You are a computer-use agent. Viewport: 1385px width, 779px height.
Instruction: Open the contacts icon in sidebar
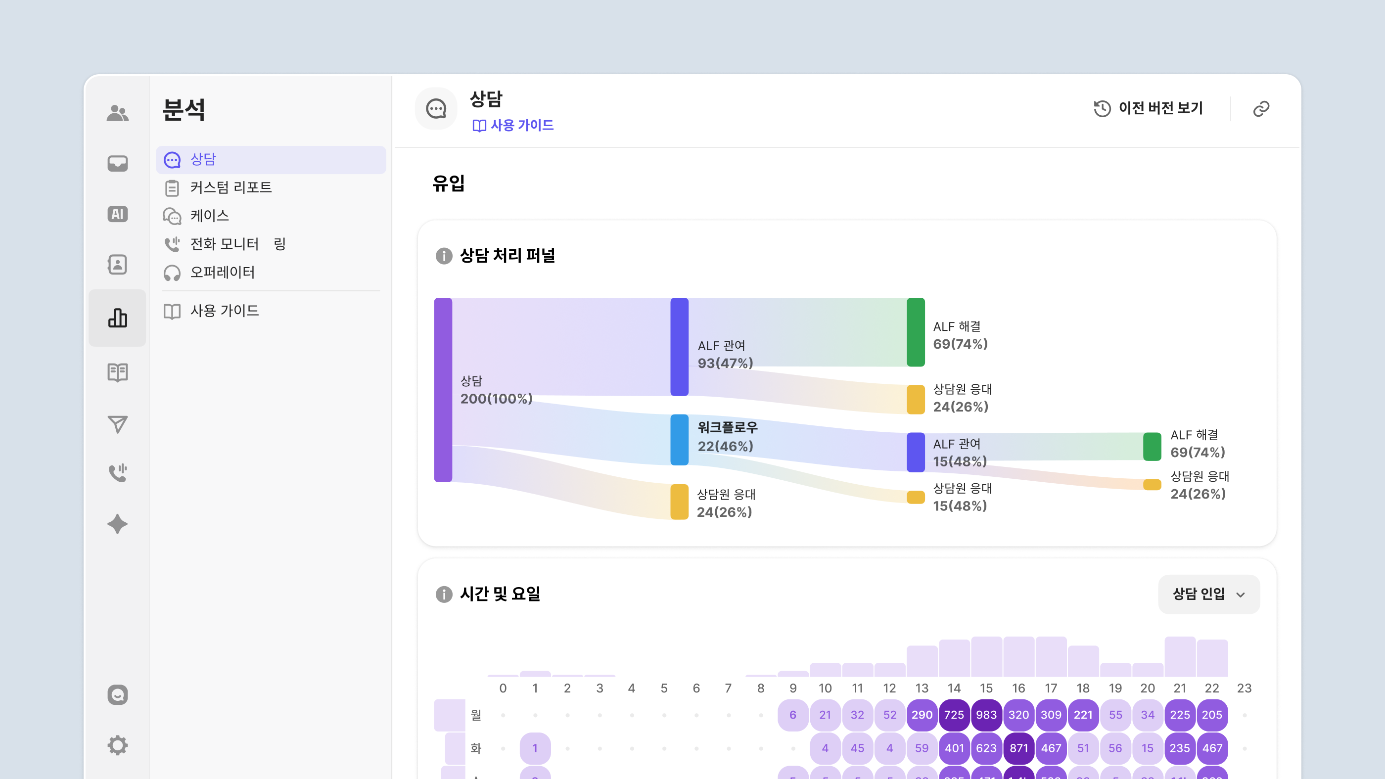point(117,265)
